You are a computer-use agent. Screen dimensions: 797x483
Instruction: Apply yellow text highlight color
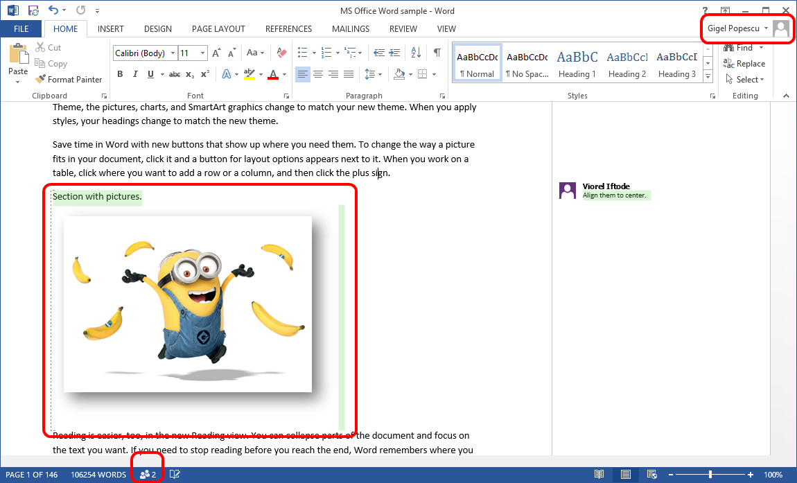click(249, 74)
